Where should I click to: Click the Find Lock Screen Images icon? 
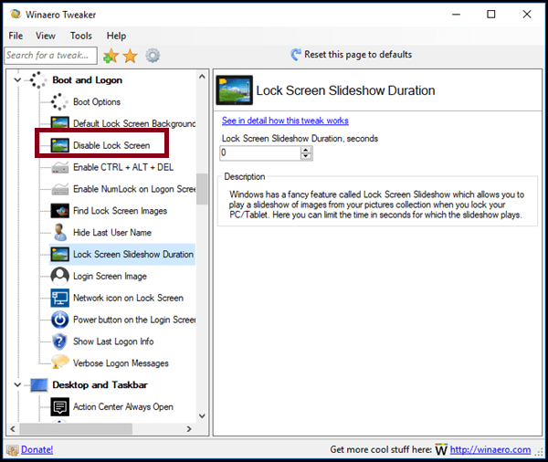point(59,211)
